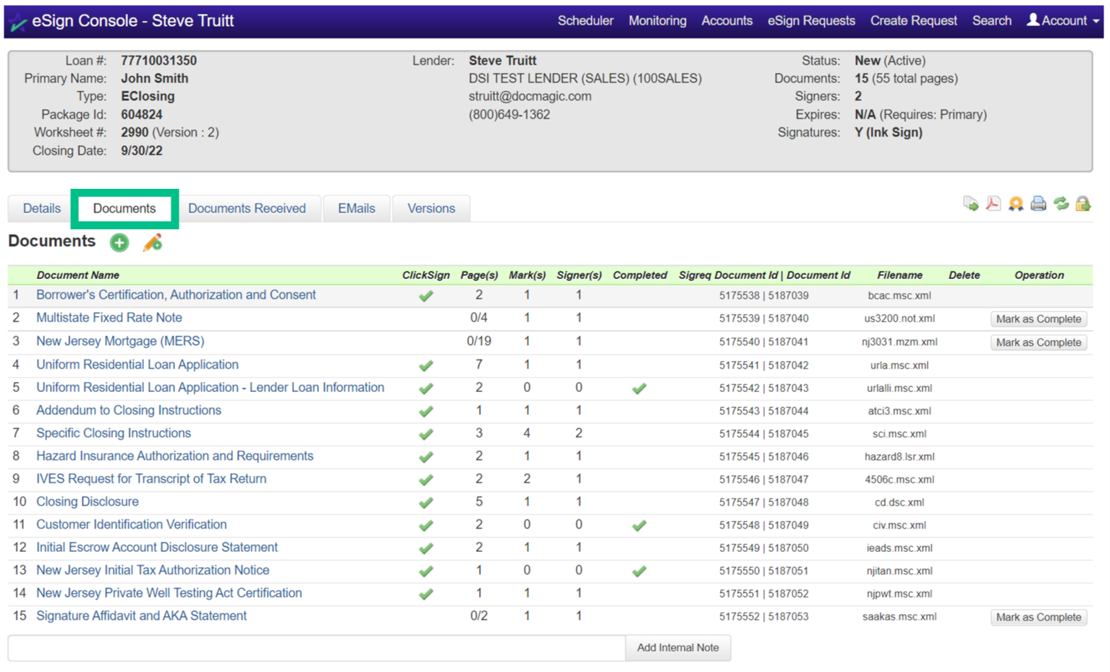Open the Account dropdown menu

tap(1064, 21)
